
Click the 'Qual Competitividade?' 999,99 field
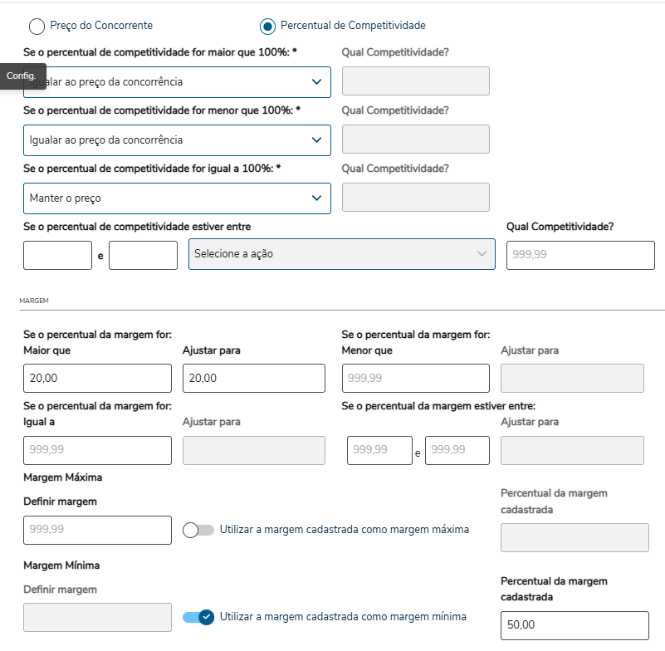click(x=580, y=255)
